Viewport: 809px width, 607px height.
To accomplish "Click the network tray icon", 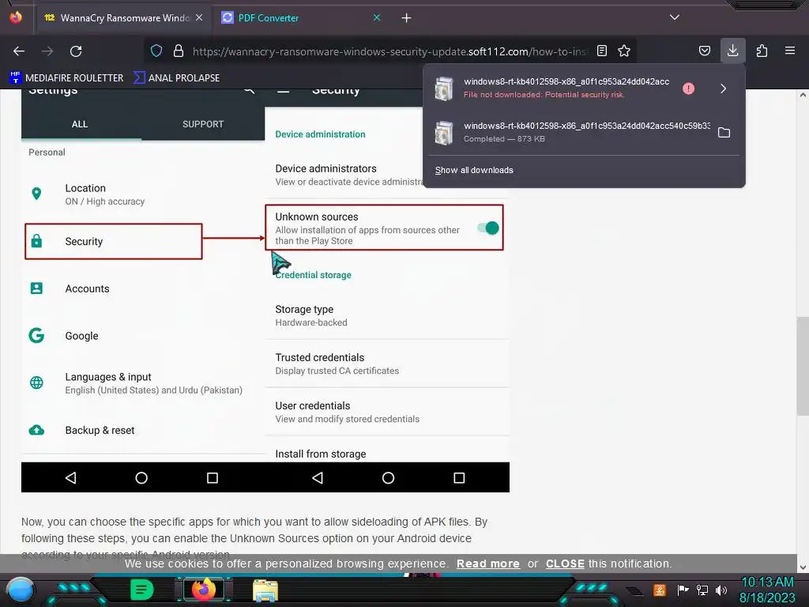I will pyautogui.click(x=702, y=590).
